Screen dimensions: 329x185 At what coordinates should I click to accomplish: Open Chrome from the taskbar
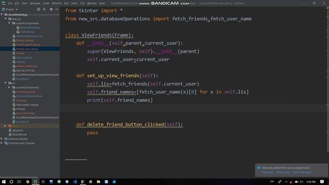click(x=27, y=181)
